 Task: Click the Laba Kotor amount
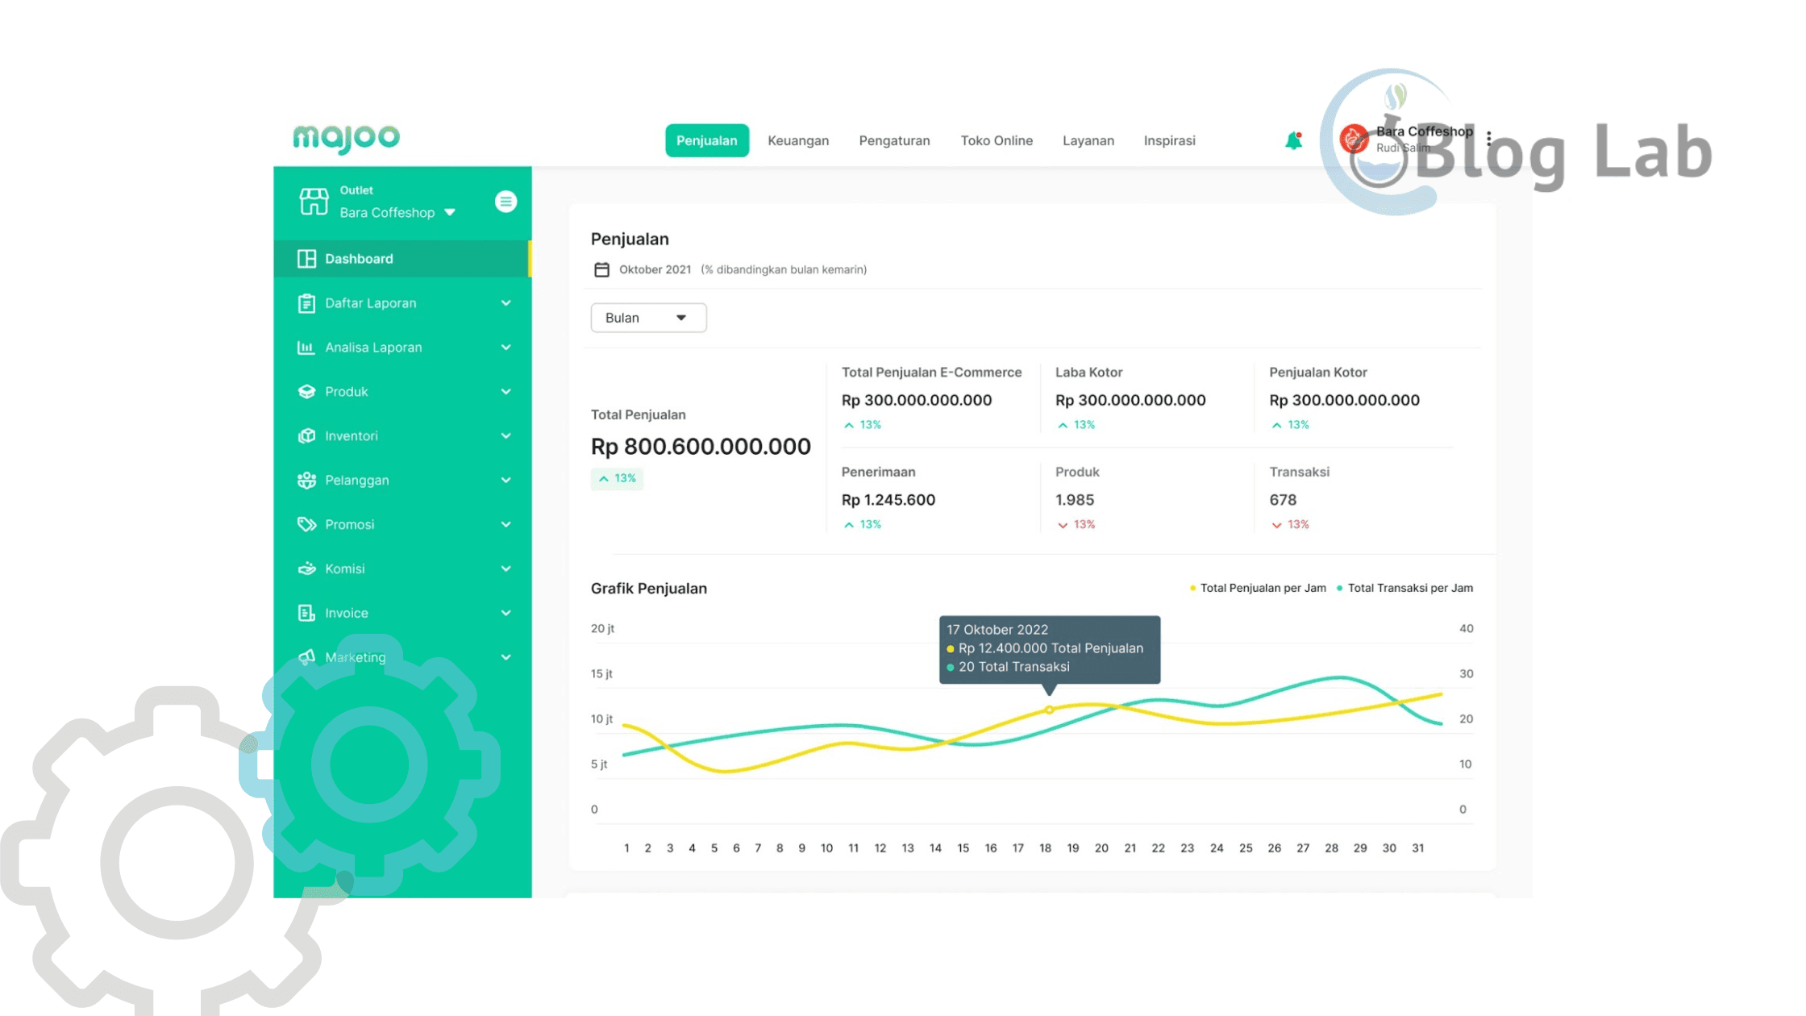(1130, 400)
